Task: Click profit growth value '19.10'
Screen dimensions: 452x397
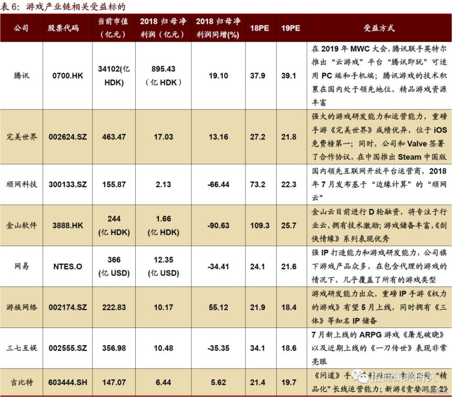Action: click(218, 76)
